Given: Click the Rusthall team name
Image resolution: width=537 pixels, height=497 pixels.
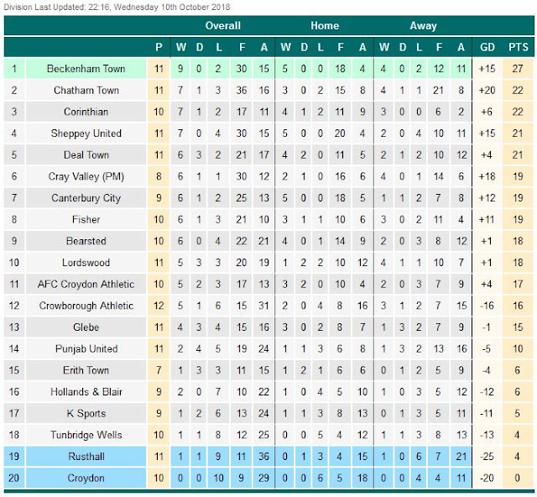Looking at the screenshot, I should [x=86, y=457].
